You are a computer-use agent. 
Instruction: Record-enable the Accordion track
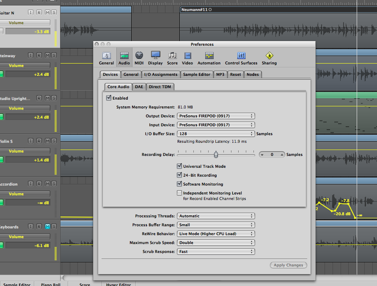click(x=39, y=184)
